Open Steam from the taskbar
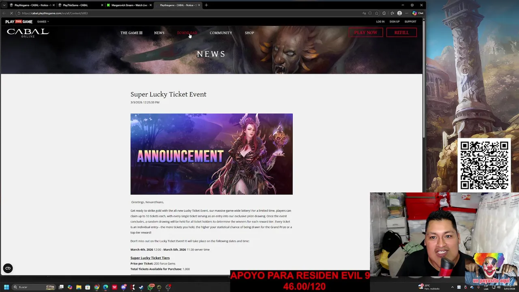 pos(141,287)
